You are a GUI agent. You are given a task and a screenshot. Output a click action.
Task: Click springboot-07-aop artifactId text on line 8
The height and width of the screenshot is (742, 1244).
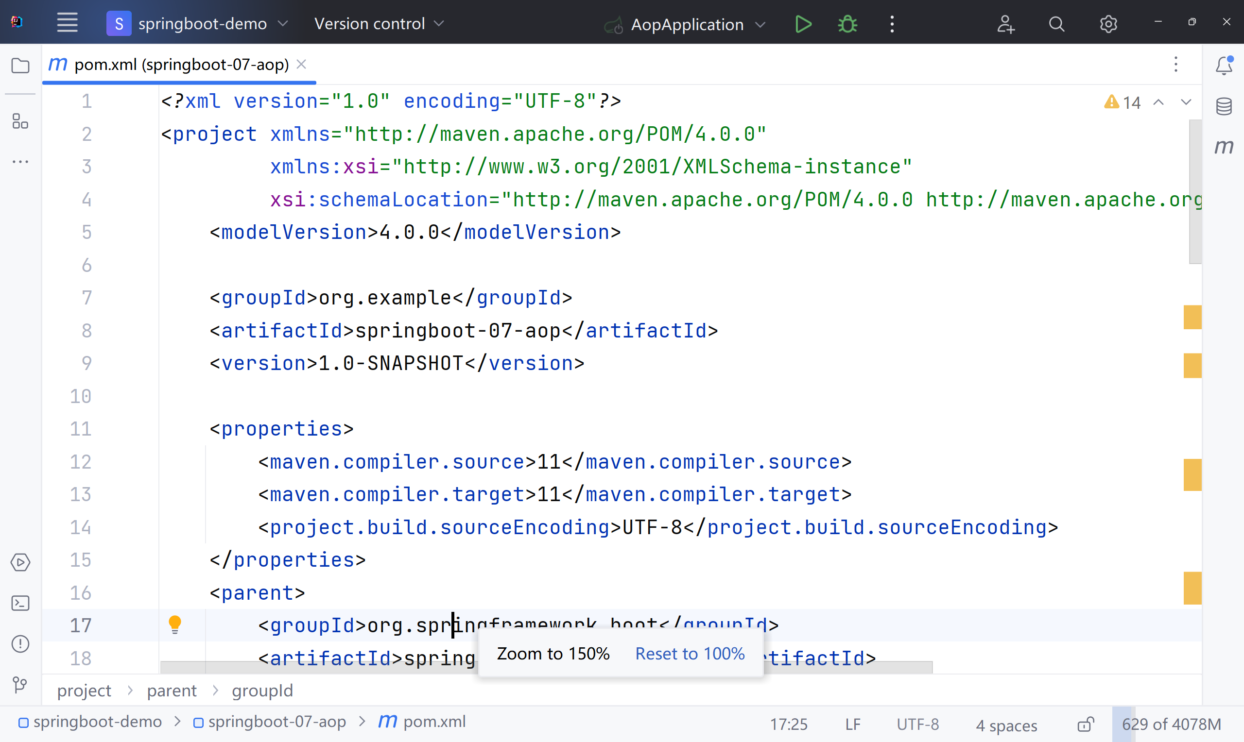(458, 331)
